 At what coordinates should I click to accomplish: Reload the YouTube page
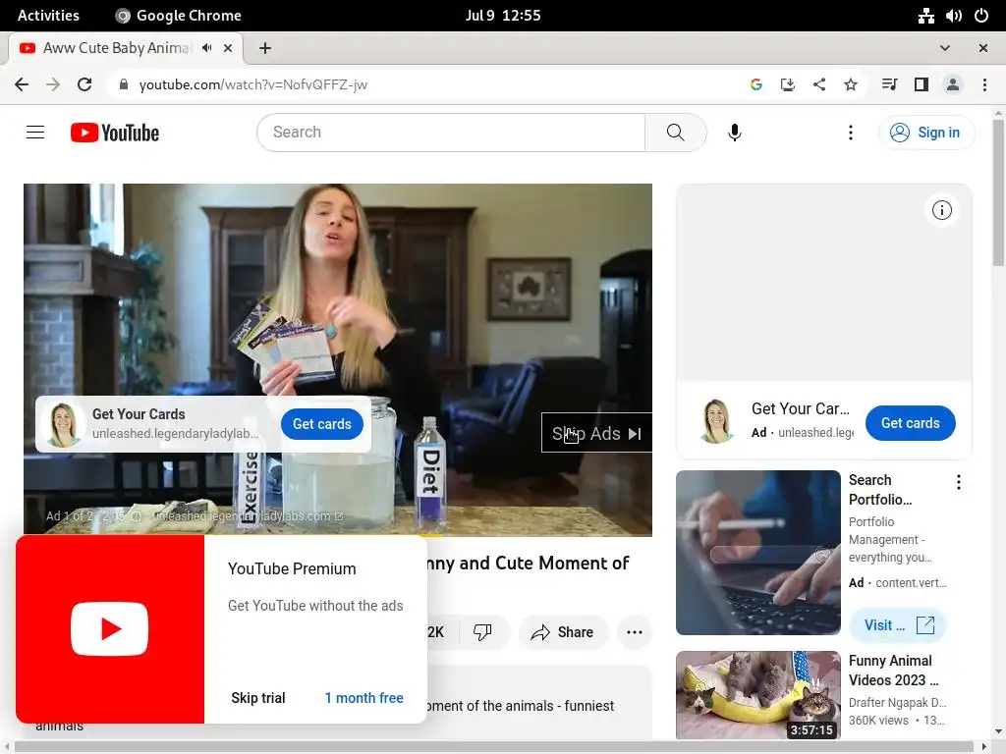pos(84,84)
